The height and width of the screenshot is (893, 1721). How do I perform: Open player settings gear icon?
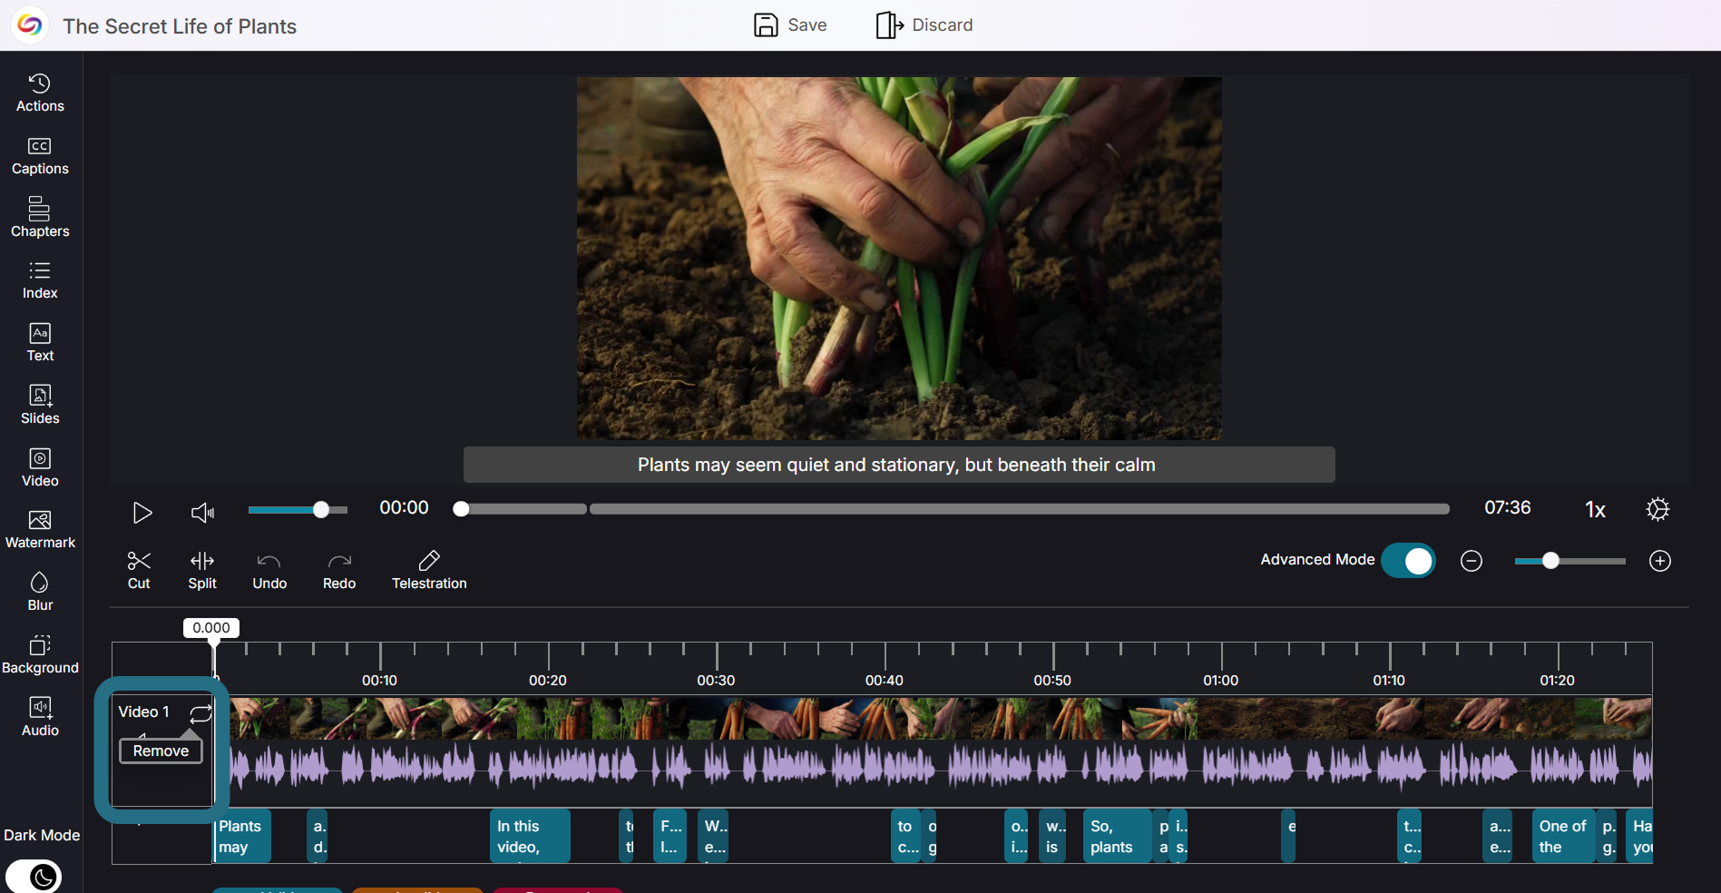[x=1657, y=509]
